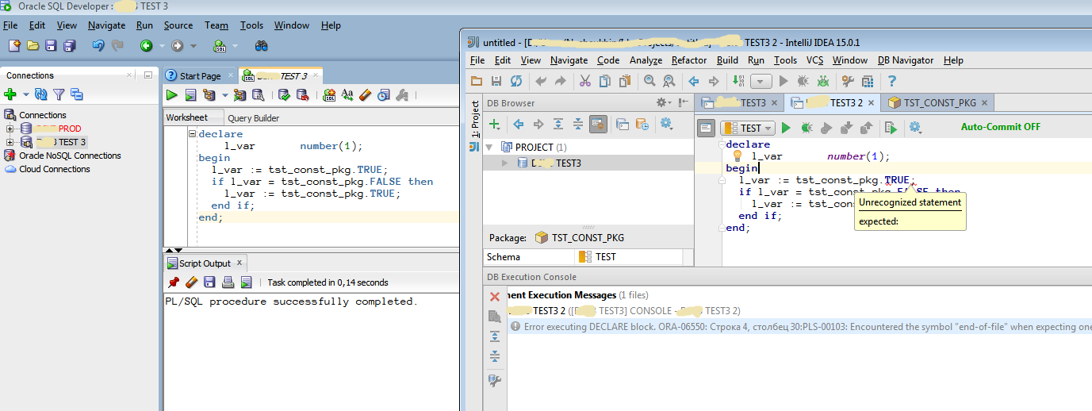Open TEST schema dropdown in IntelliJ editor
The image size is (1092, 411).
748,128
